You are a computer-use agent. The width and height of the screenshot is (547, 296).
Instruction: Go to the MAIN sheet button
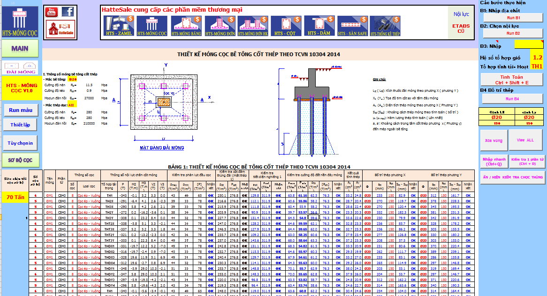(x=20, y=49)
